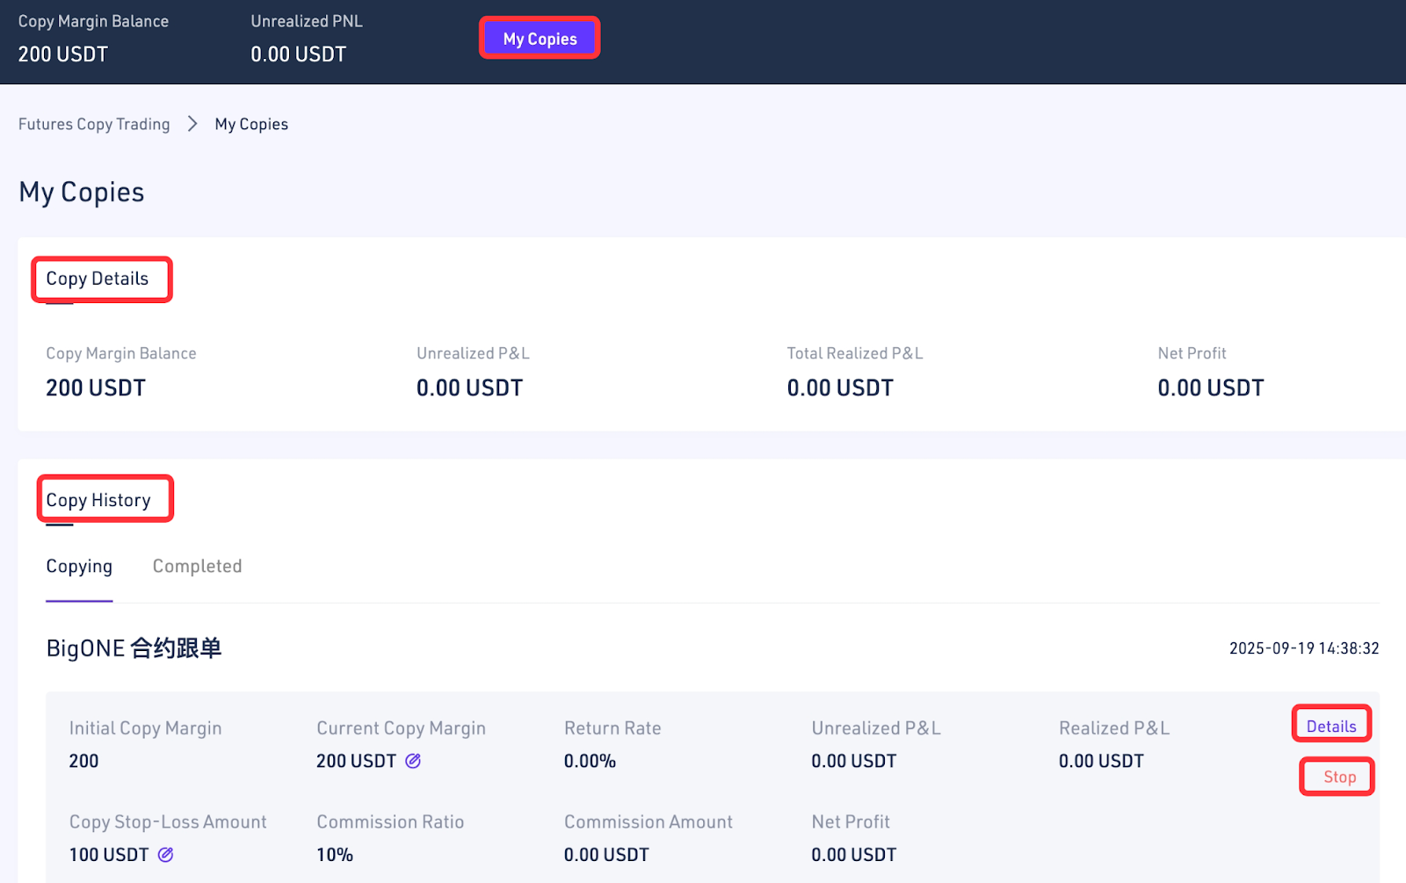Click the breadcrumb chevron arrow
1406x883 pixels.
[192, 124]
